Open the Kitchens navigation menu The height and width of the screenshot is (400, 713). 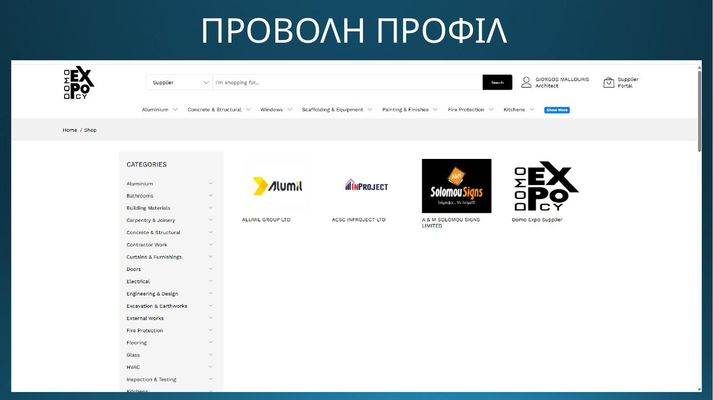[519, 109]
